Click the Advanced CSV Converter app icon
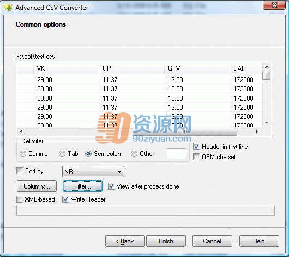Viewport: 289px width, 257px height. [x=8, y=8]
